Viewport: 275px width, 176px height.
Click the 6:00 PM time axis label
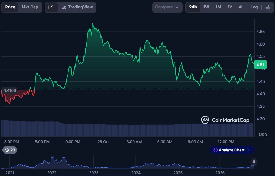pyautogui.click(x=42, y=142)
